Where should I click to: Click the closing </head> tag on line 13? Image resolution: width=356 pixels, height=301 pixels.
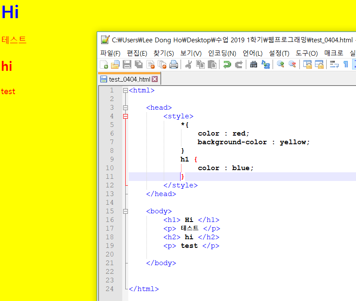[161, 194]
